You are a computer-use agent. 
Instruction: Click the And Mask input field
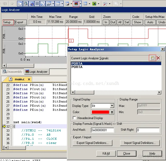tap(102, 130)
